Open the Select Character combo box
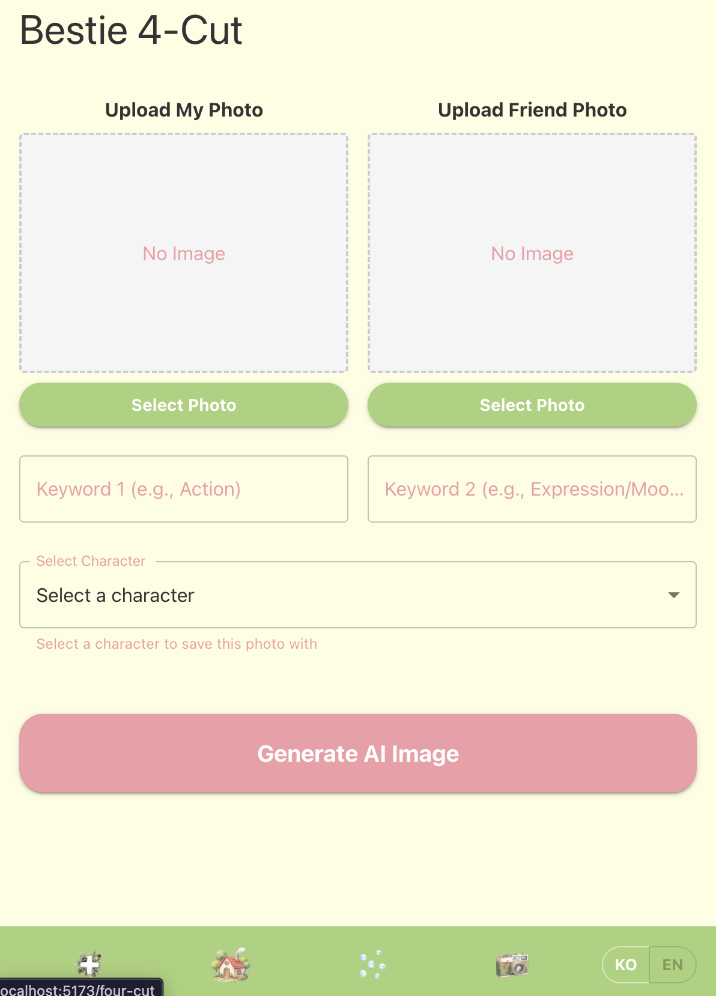The image size is (716, 996). pyautogui.click(x=358, y=595)
